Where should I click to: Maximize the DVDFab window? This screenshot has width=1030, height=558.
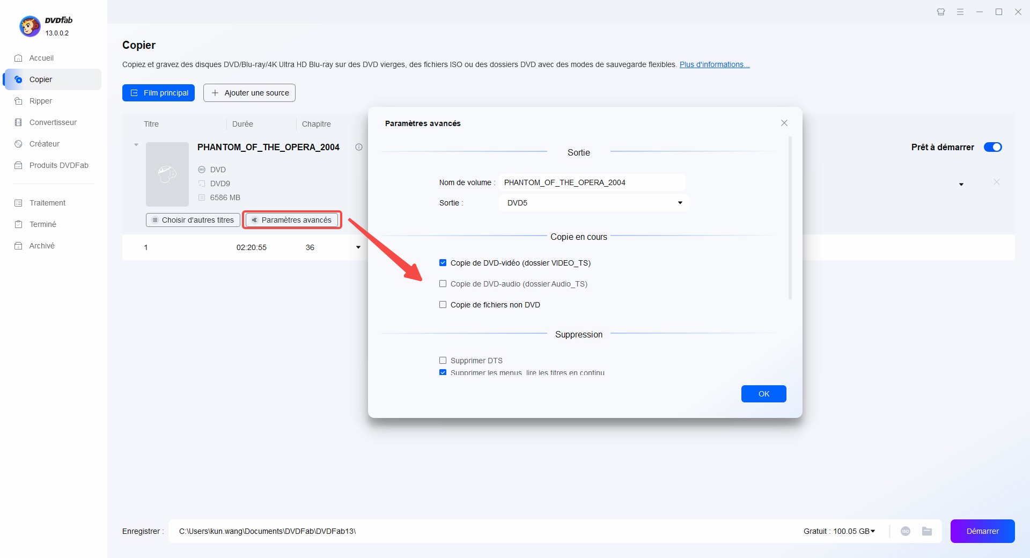tap(999, 12)
